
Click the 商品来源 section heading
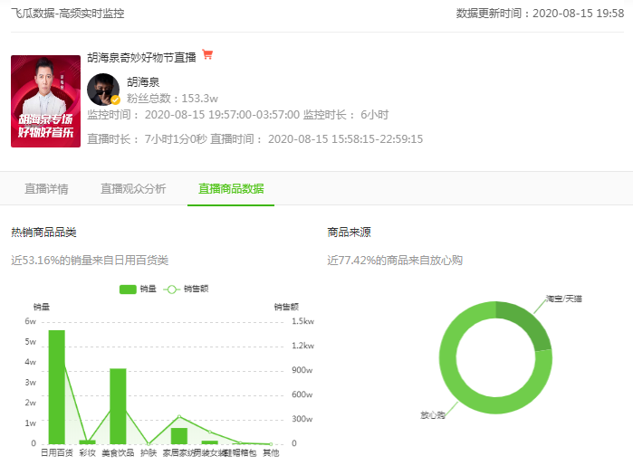[349, 233]
